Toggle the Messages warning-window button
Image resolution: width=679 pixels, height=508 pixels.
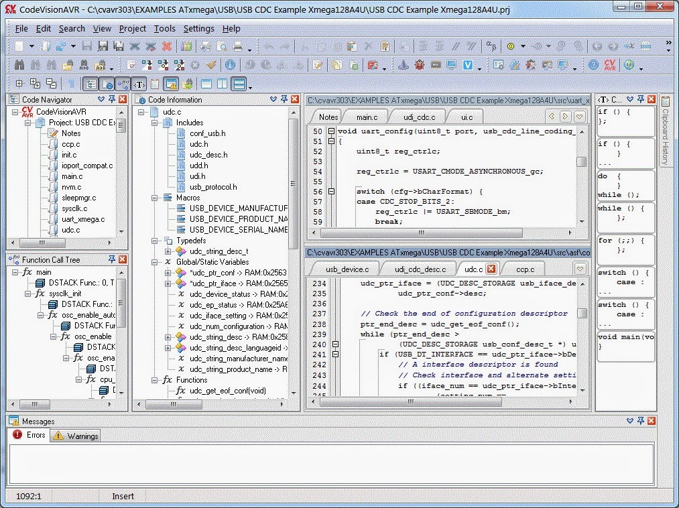pos(172,84)
